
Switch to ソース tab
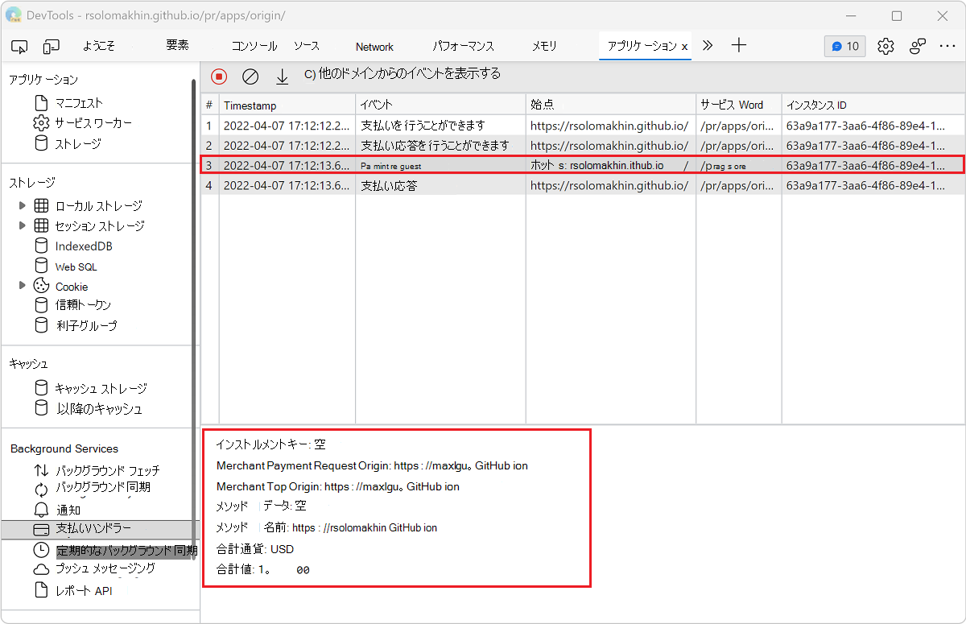point(307,46)
